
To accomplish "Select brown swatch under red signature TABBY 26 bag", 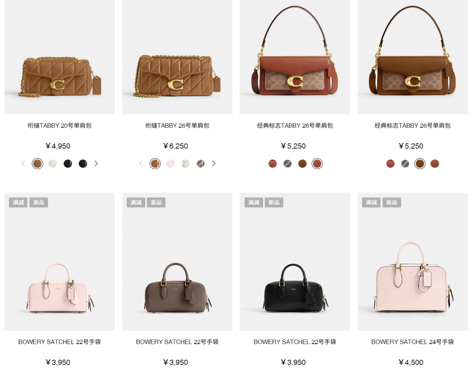I will (302, 164).
